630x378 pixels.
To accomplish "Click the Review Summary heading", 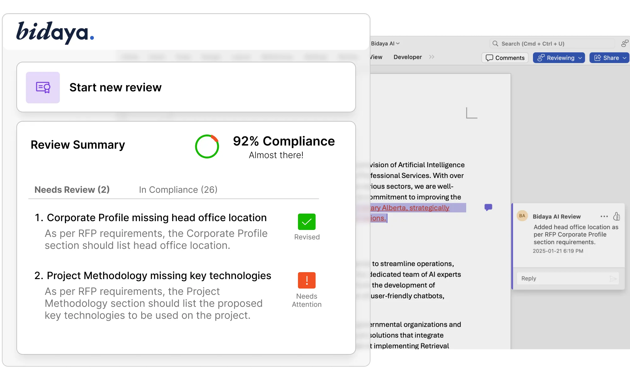I will click(78, 145).
